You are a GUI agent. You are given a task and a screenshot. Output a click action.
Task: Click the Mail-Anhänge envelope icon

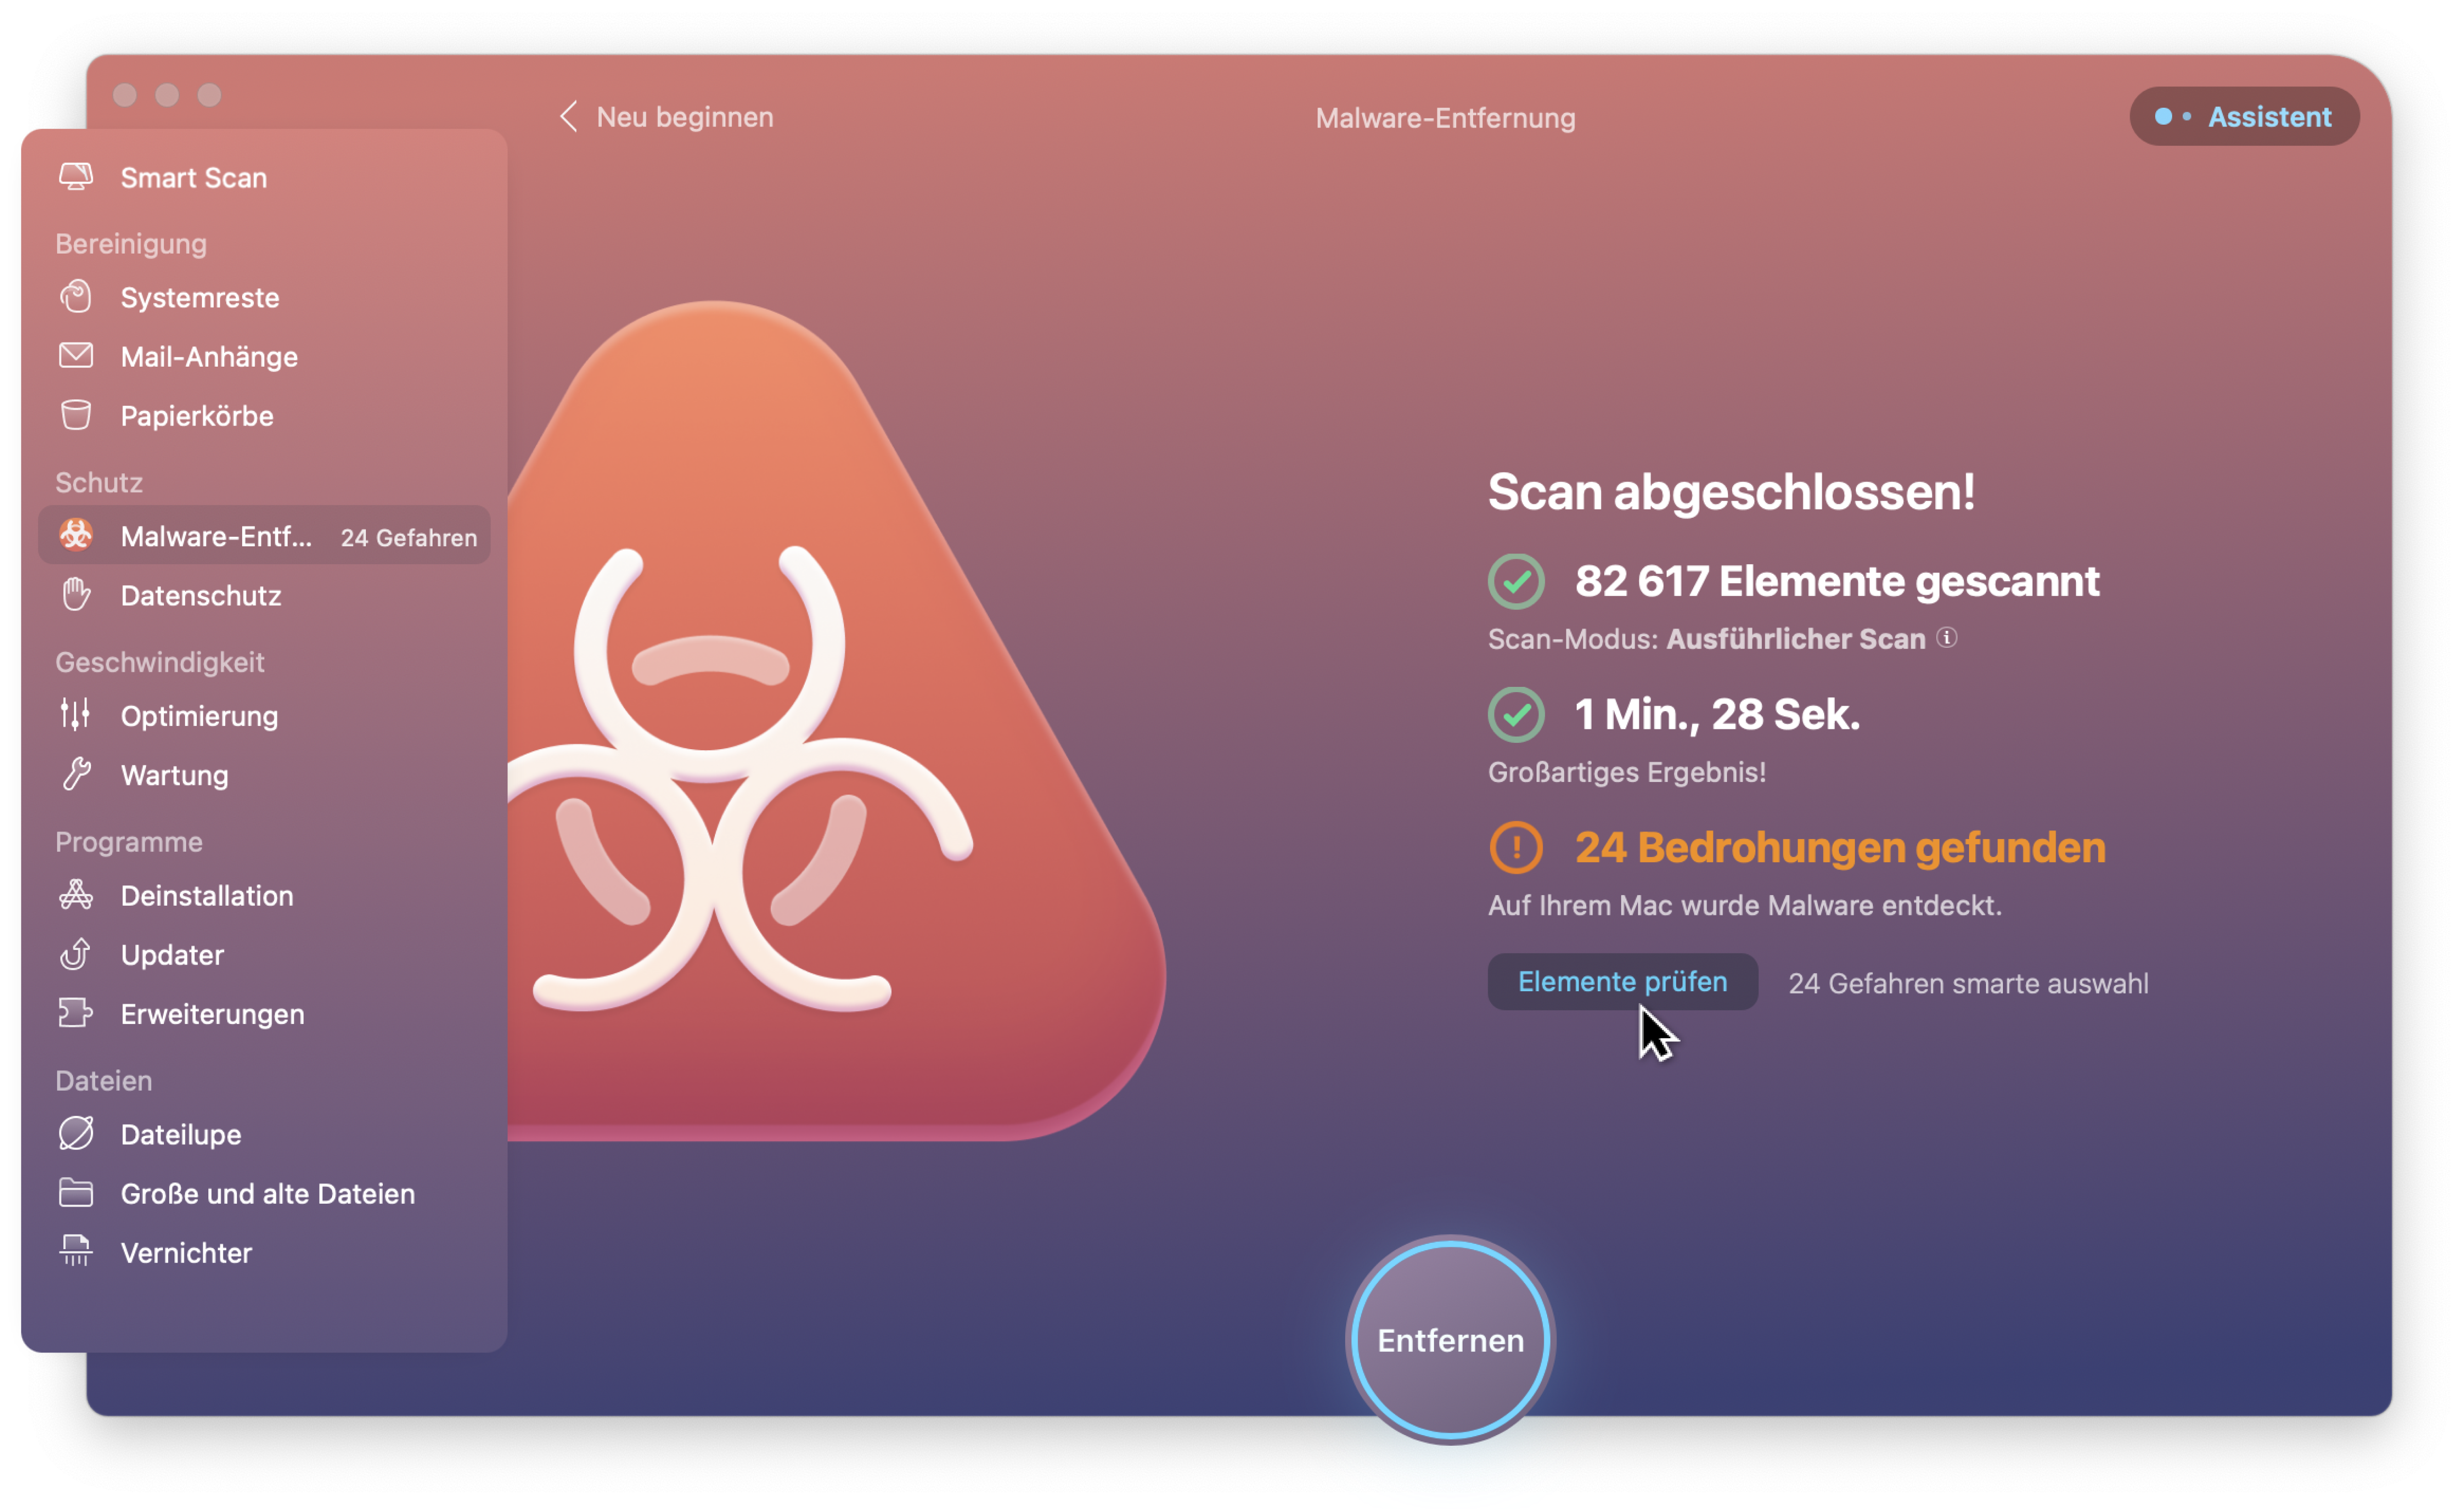click(76, 356)
